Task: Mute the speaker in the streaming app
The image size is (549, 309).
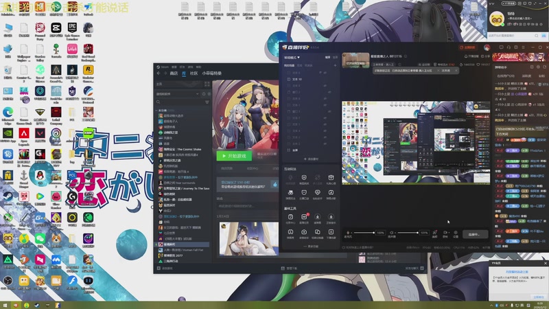Action: pyautogui.click(x=391, y=233)
